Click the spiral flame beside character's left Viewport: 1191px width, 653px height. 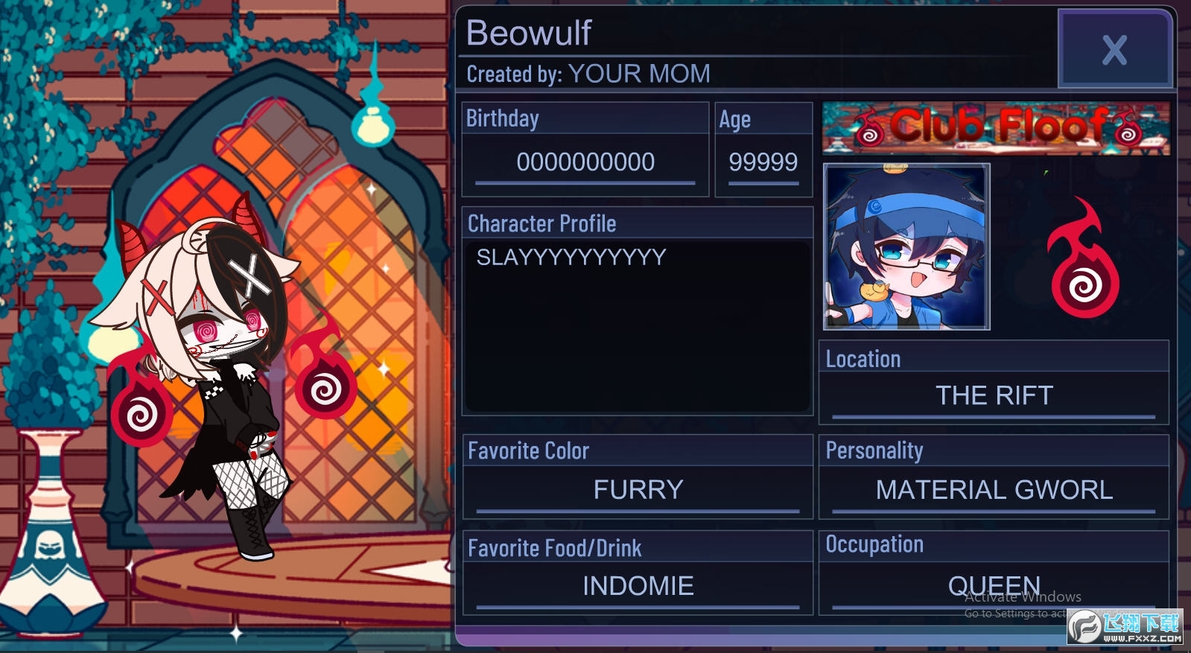(x=140, y=402)
